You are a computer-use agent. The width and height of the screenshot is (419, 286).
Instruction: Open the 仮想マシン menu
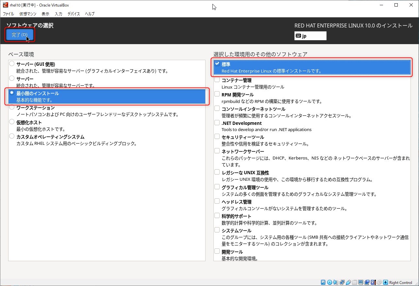(28, 14)
